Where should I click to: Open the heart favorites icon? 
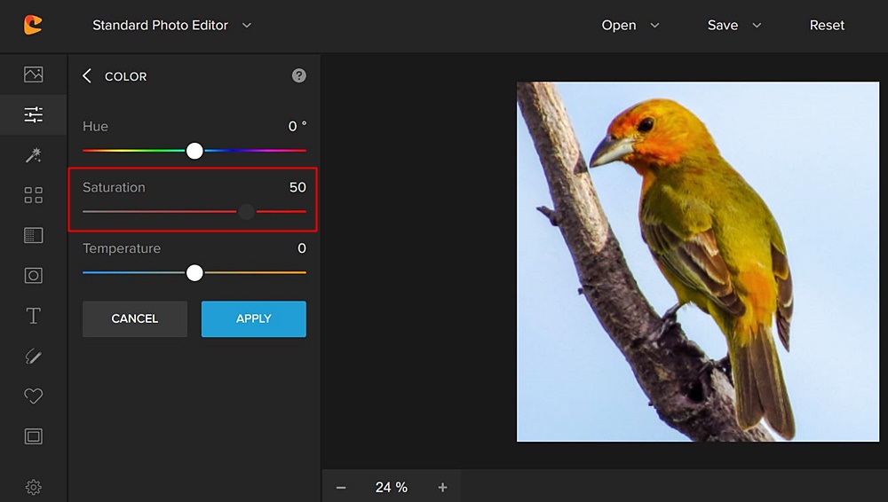tap(33, 396)
